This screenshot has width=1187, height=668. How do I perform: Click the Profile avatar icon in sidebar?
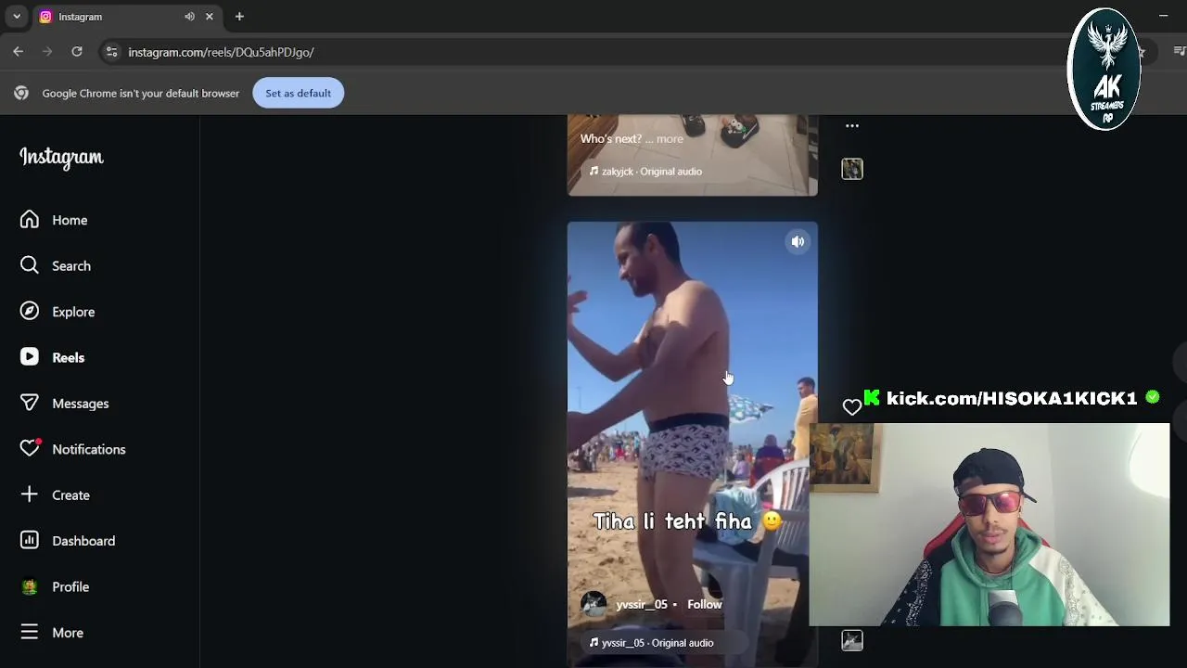tap(30, 586)
